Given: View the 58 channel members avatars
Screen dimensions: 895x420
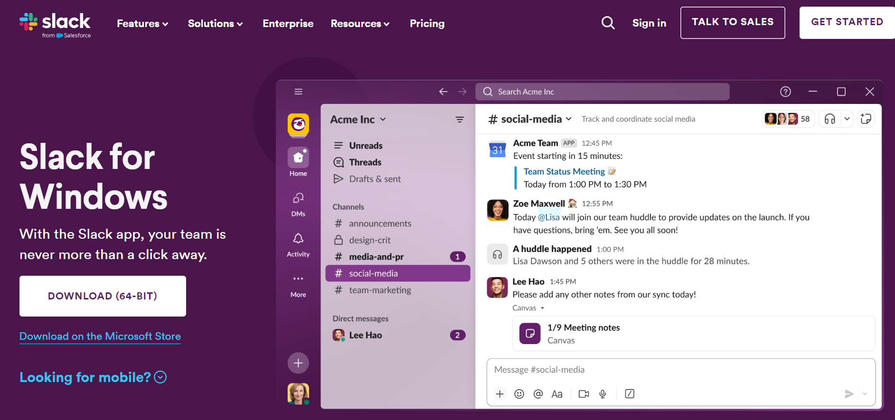Looking at the screenshot, I should (x=788, y=119).
